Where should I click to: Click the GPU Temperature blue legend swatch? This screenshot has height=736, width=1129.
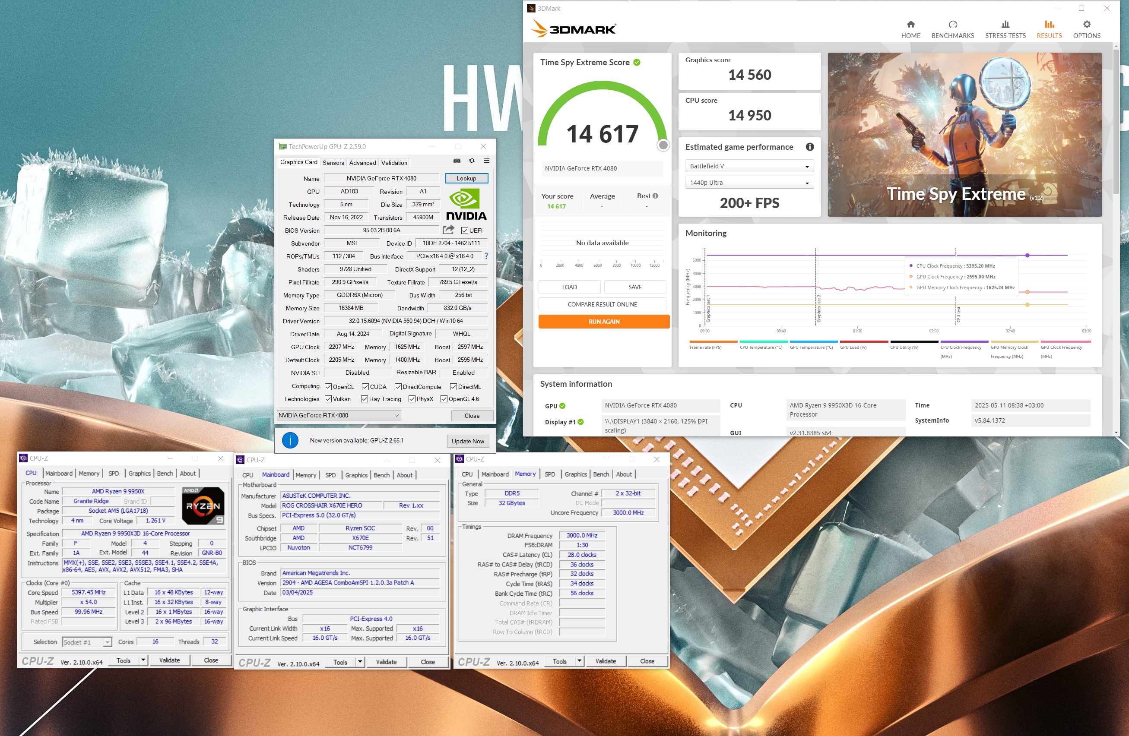pos(814,341)
